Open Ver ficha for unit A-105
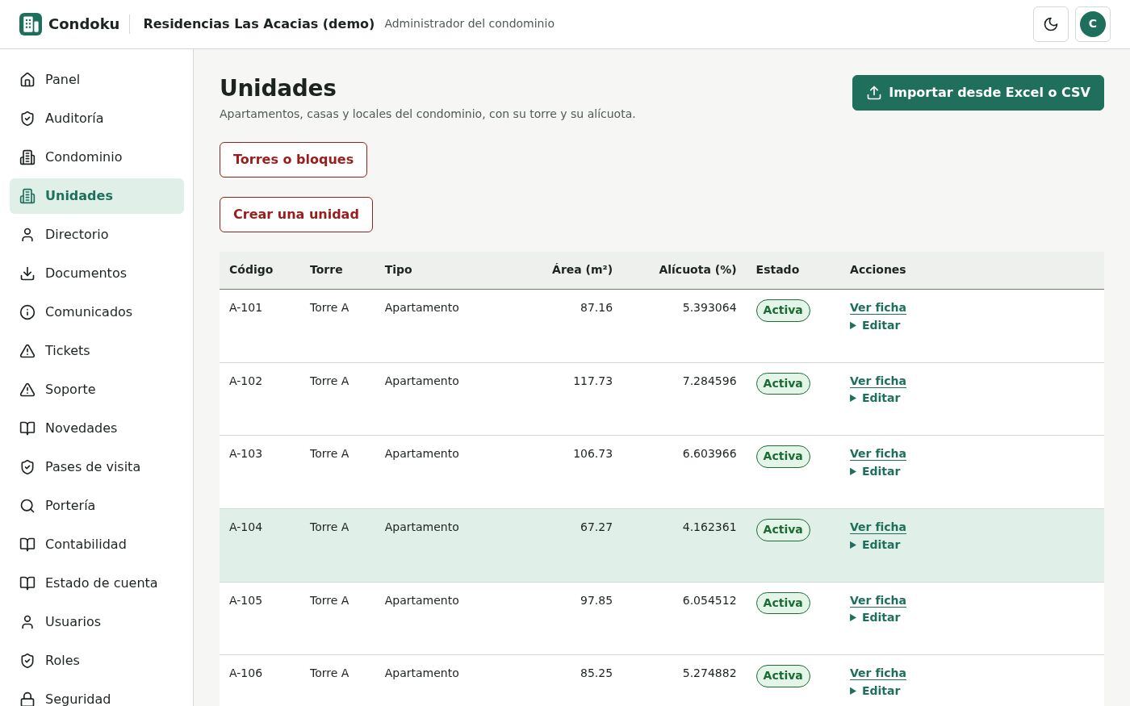This screenshot has width=1130, height=706. click(x=878, y=600)
